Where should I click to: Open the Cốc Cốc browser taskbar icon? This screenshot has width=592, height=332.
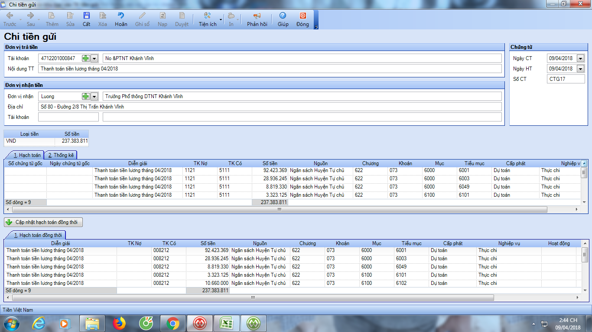coord(146,323)
